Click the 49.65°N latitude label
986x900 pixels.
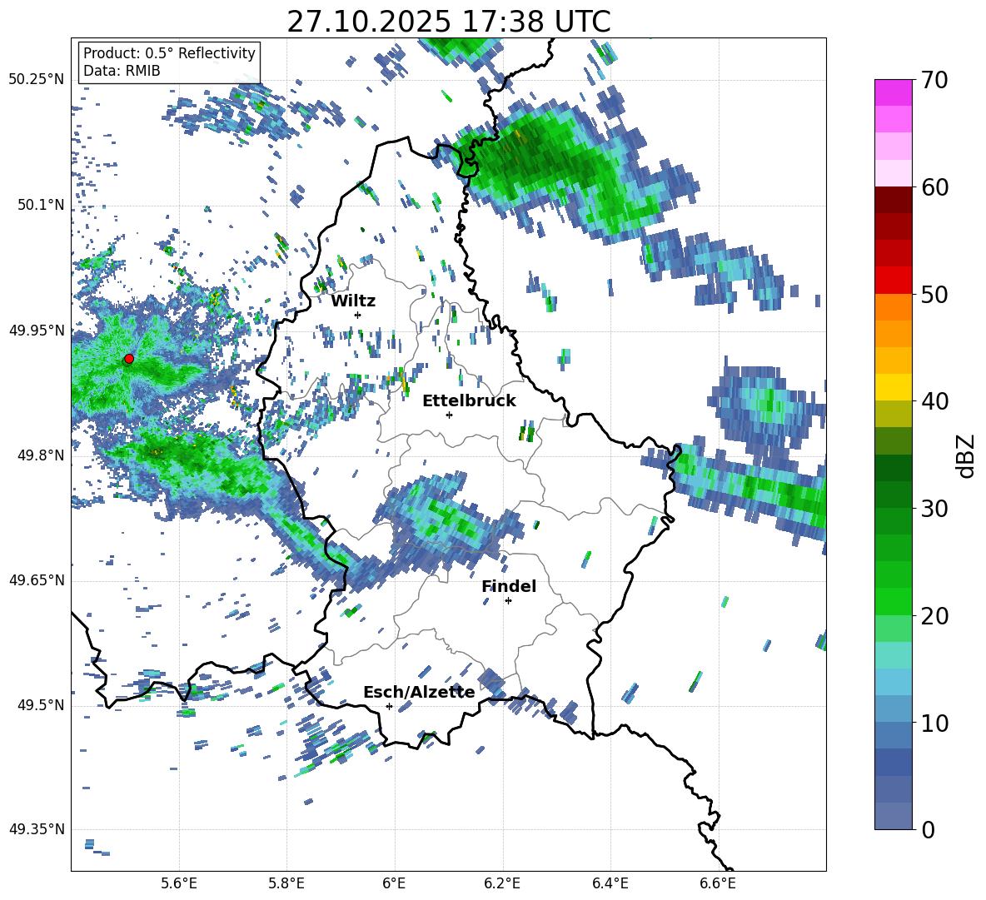(37, 579)
